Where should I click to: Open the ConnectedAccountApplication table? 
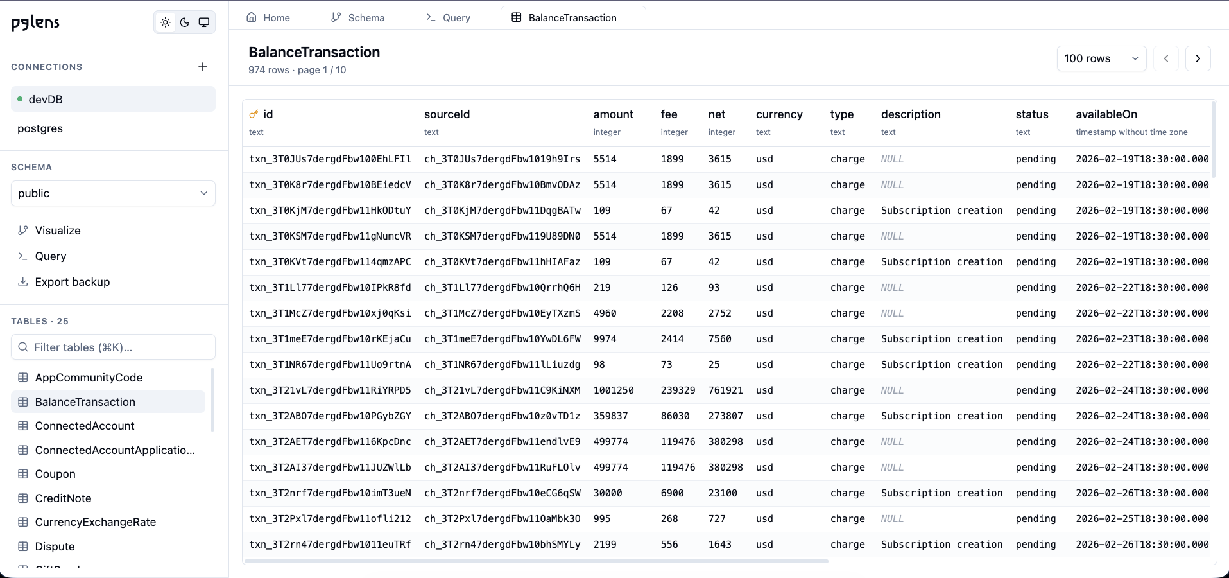tap(108, 450)
